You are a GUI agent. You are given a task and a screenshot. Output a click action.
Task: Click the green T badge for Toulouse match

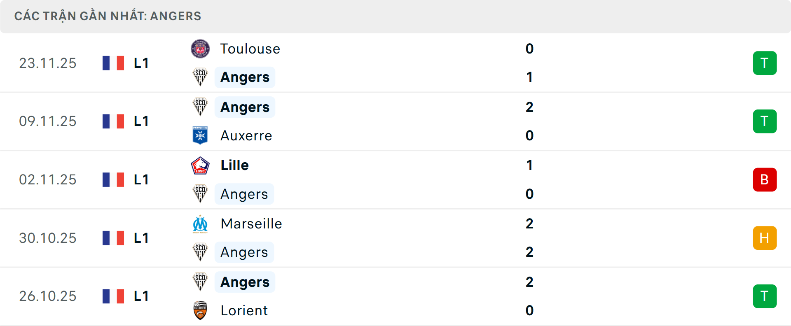point(765,63)
